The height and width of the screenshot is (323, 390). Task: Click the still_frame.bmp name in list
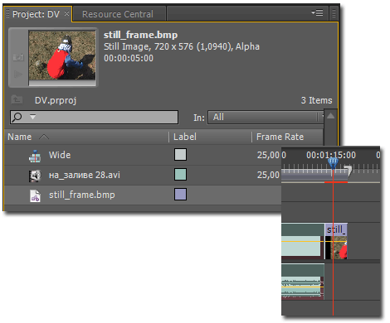[82, 195]
